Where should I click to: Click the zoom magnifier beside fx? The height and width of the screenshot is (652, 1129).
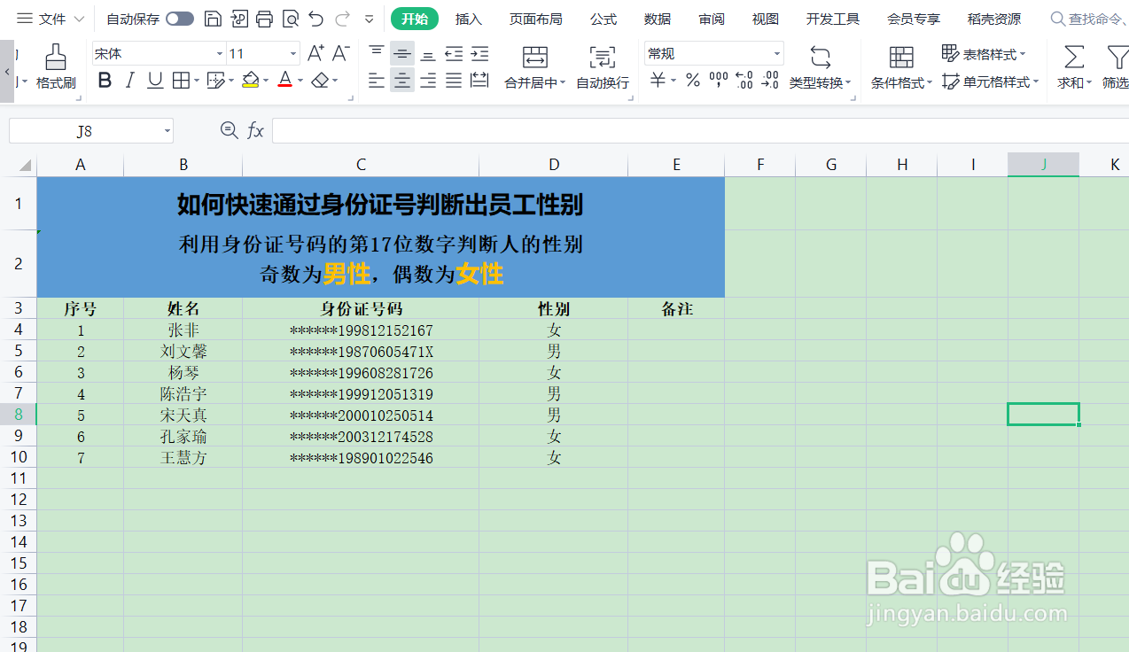pyautogui.click(x=229, y=130)
